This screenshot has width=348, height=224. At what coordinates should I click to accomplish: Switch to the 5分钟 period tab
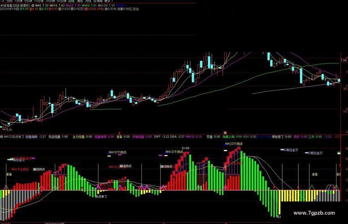(28, 1)
